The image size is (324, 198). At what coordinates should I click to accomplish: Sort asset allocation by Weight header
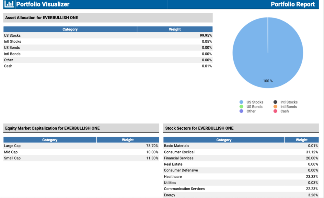[175, 29]
